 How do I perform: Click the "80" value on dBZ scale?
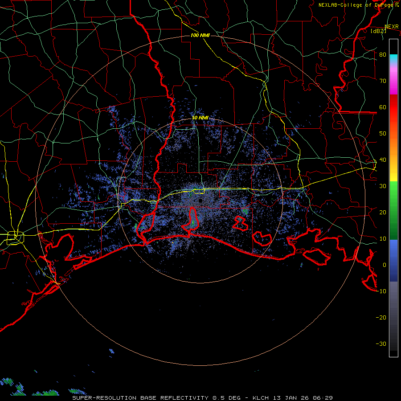(x=383, y=54)
